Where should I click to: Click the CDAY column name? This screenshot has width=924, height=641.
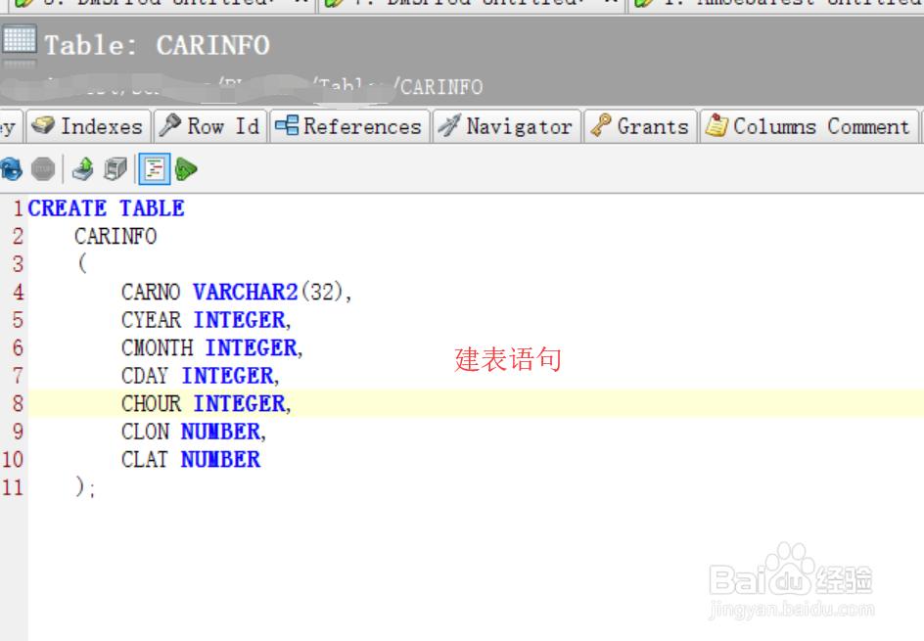pos(145,375)
